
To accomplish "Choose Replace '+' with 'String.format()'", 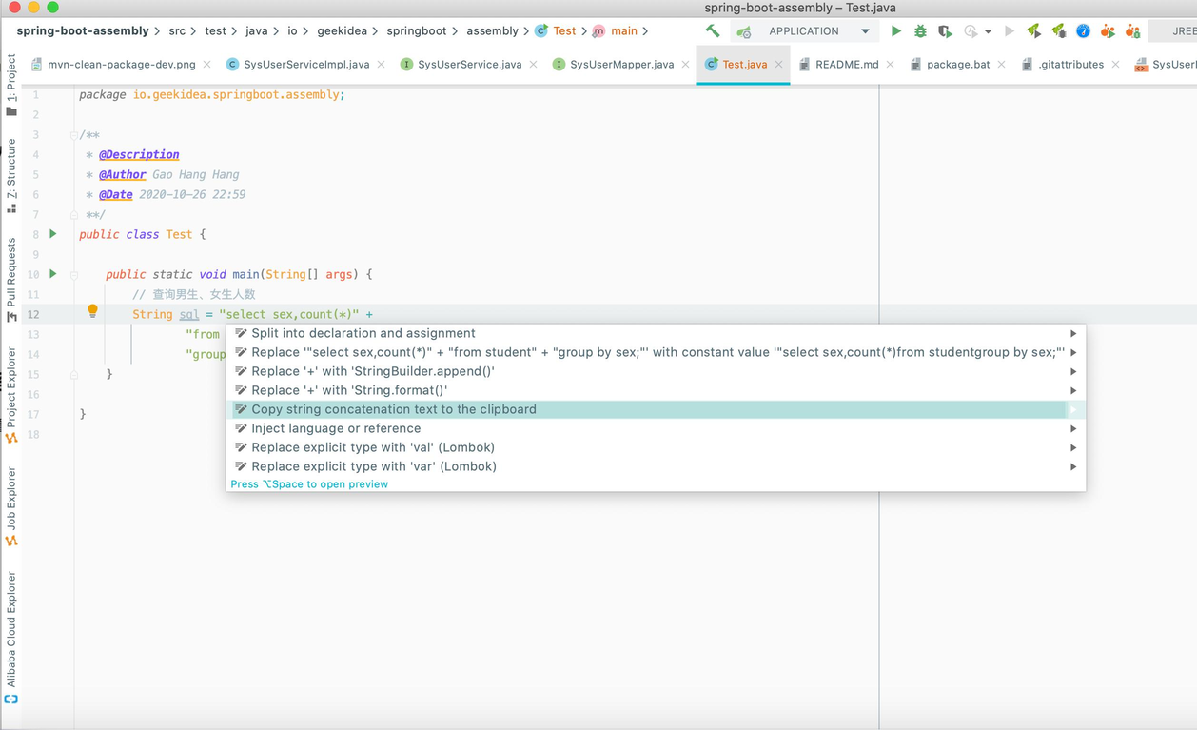I will (x=656, y=390).
